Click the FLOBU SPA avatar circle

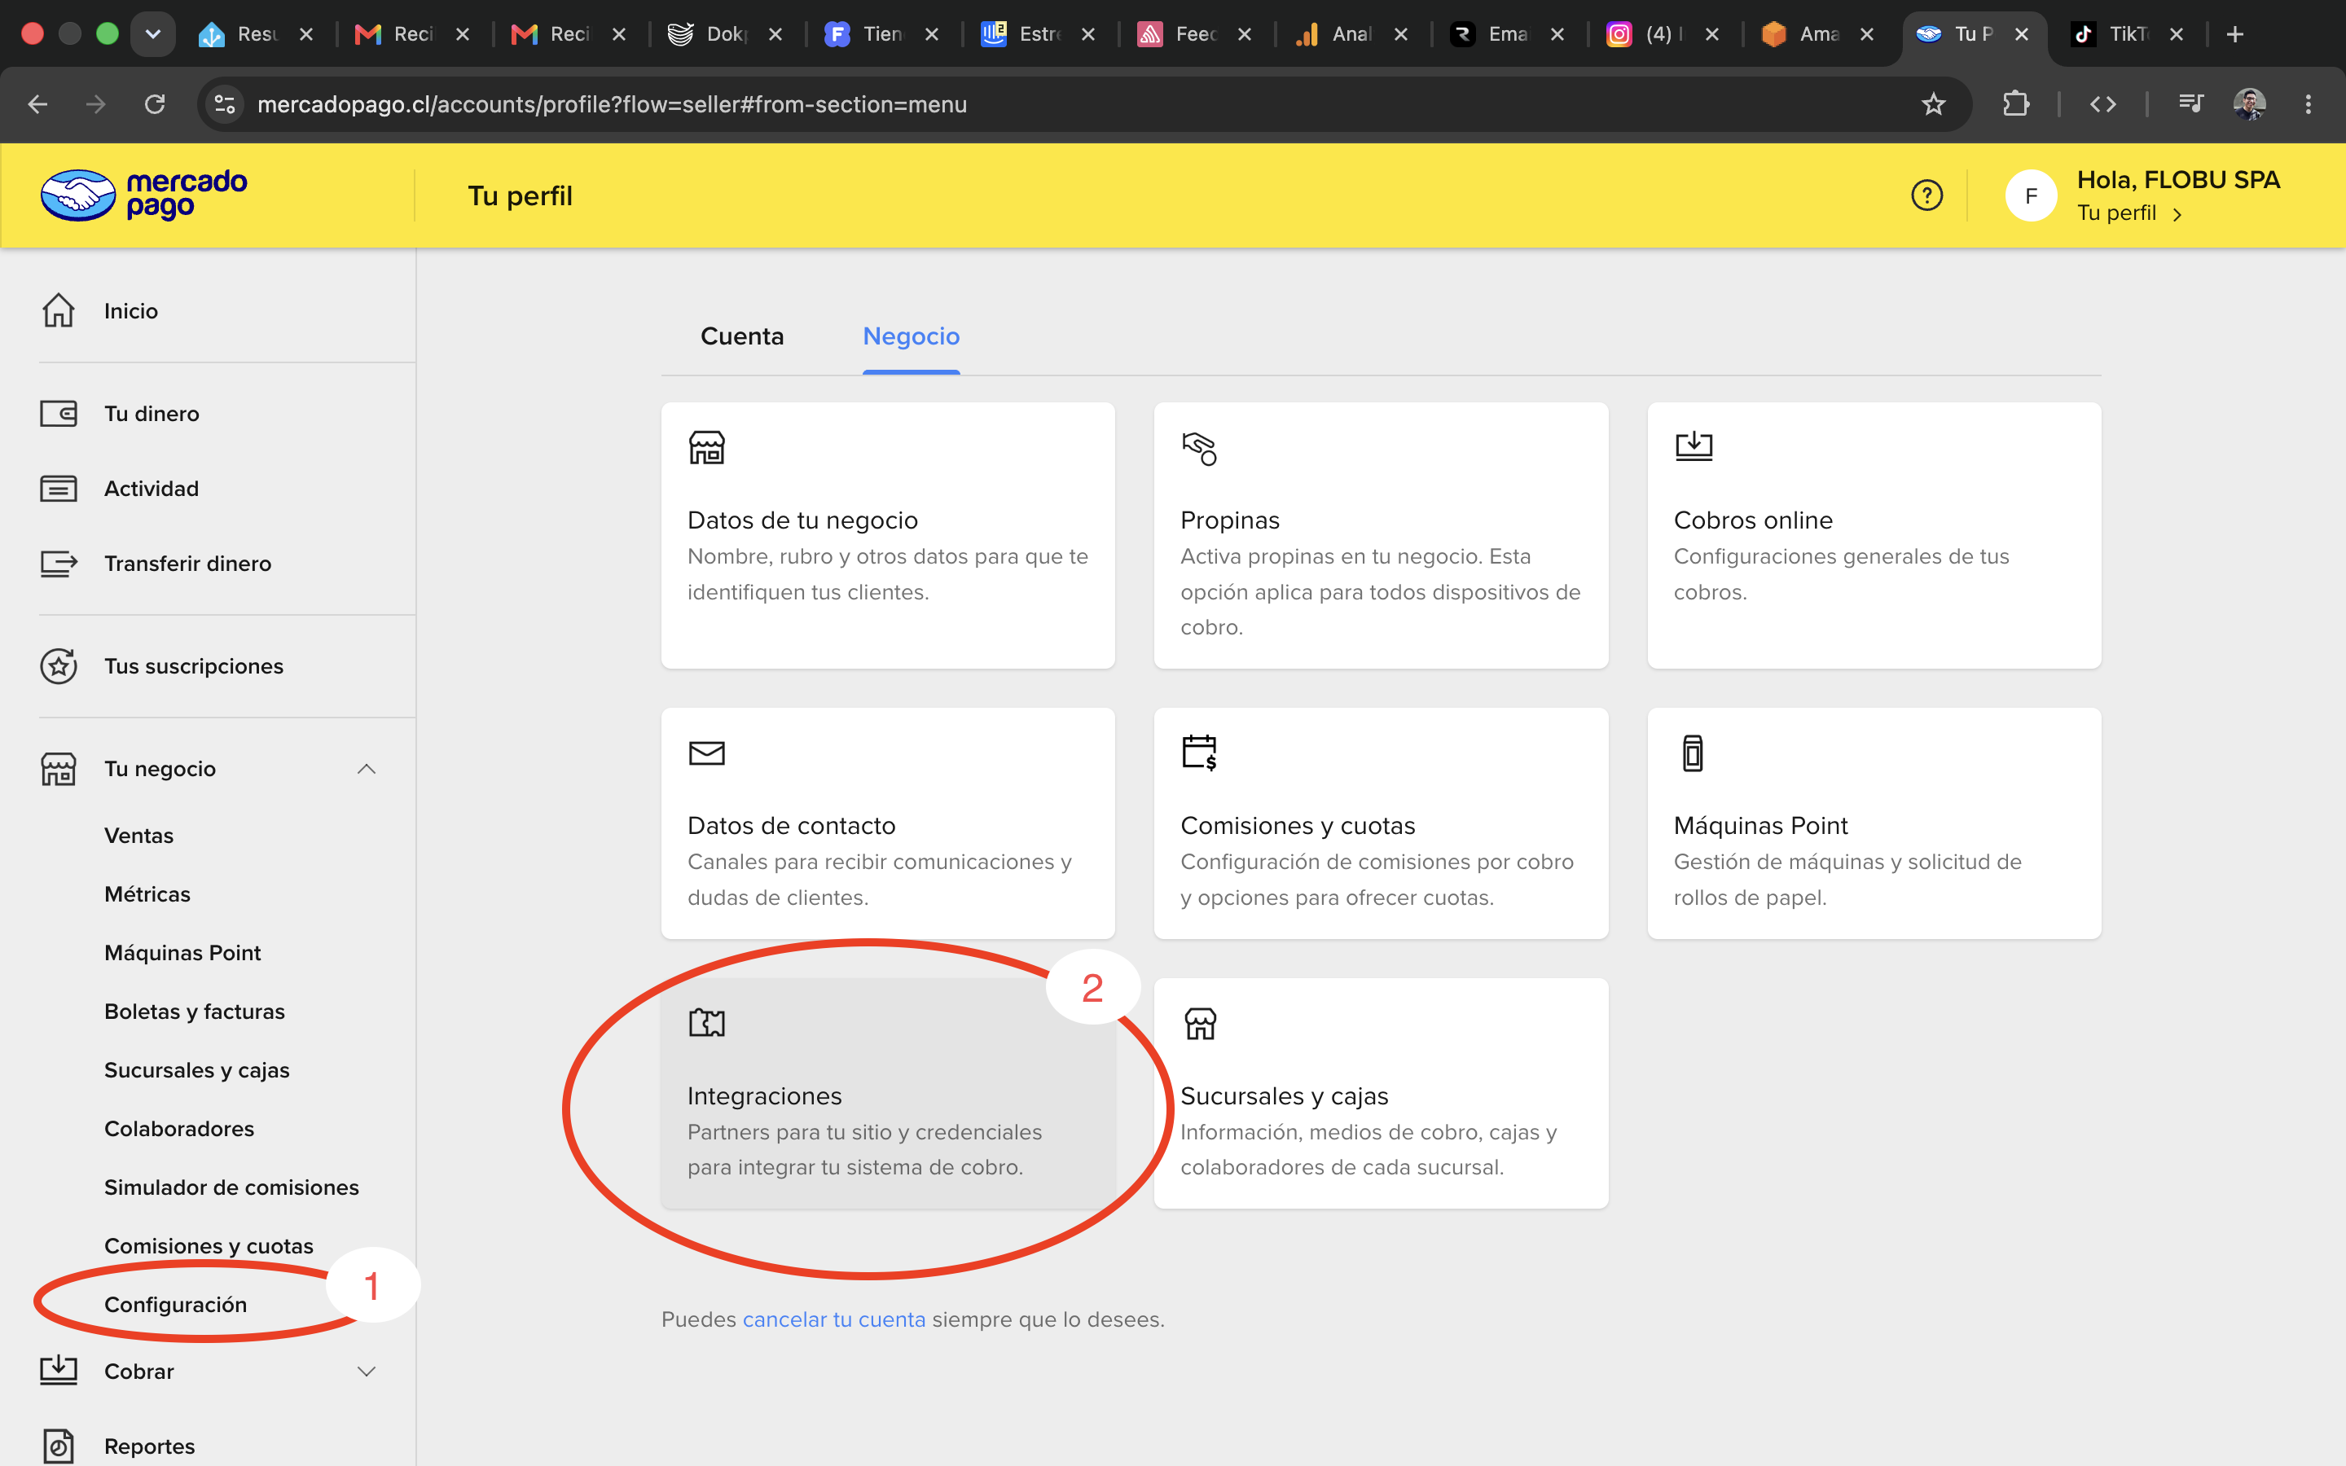2031,195
